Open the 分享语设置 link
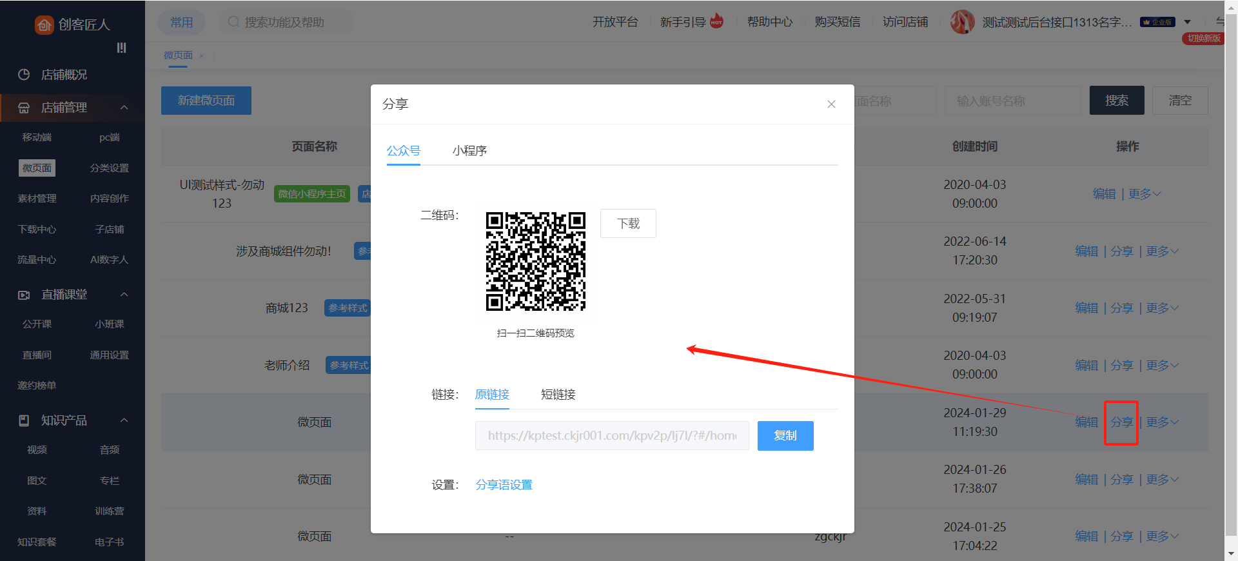This screenshot has height=561, width=1238. (x=504, y=485)
